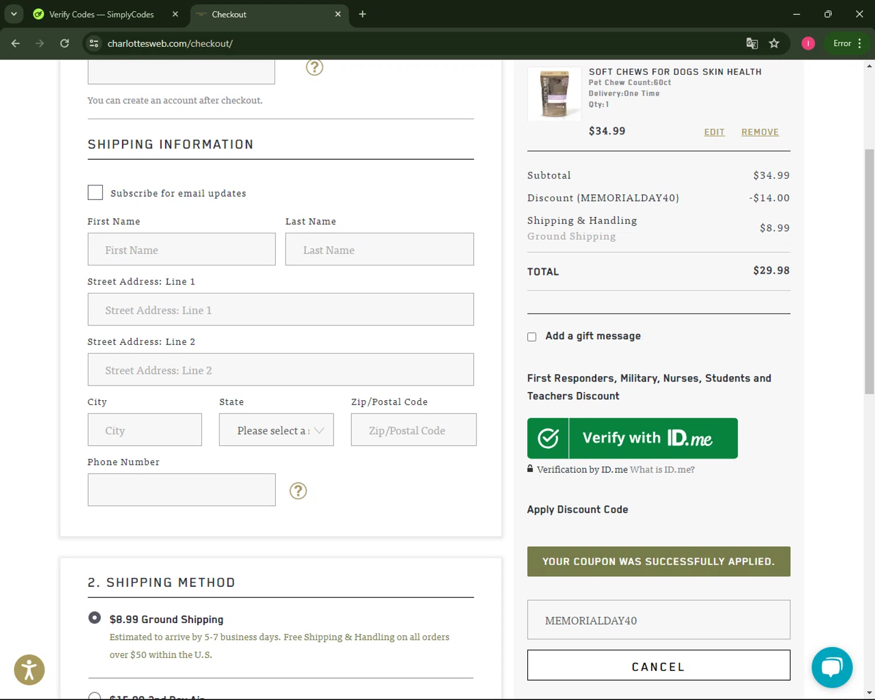Go back to the previous page
Image resolution: width=875 pixels, height=700 pixels.
click(x=16, y=43)
